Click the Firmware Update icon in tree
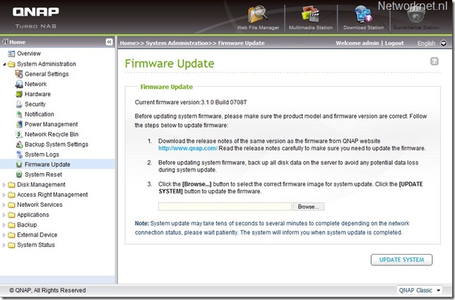 pos(19,164)
